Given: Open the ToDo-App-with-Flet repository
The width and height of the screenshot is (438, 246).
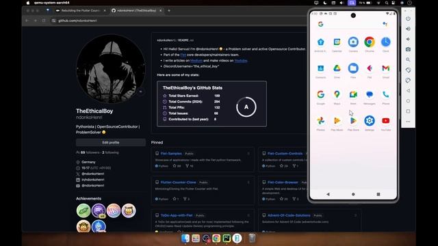Looking at the screenshot, I should [177, 215].
